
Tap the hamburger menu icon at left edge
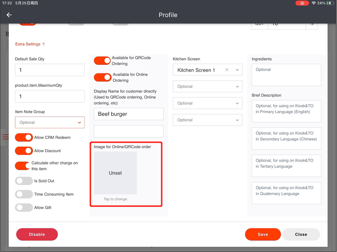pos(5,137)
